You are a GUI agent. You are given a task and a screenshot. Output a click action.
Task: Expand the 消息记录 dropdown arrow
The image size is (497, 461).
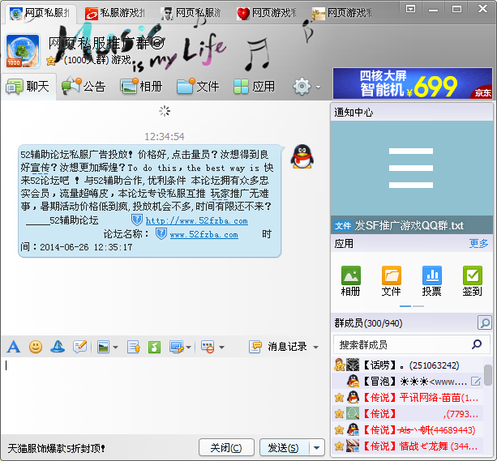coord(315,348)
